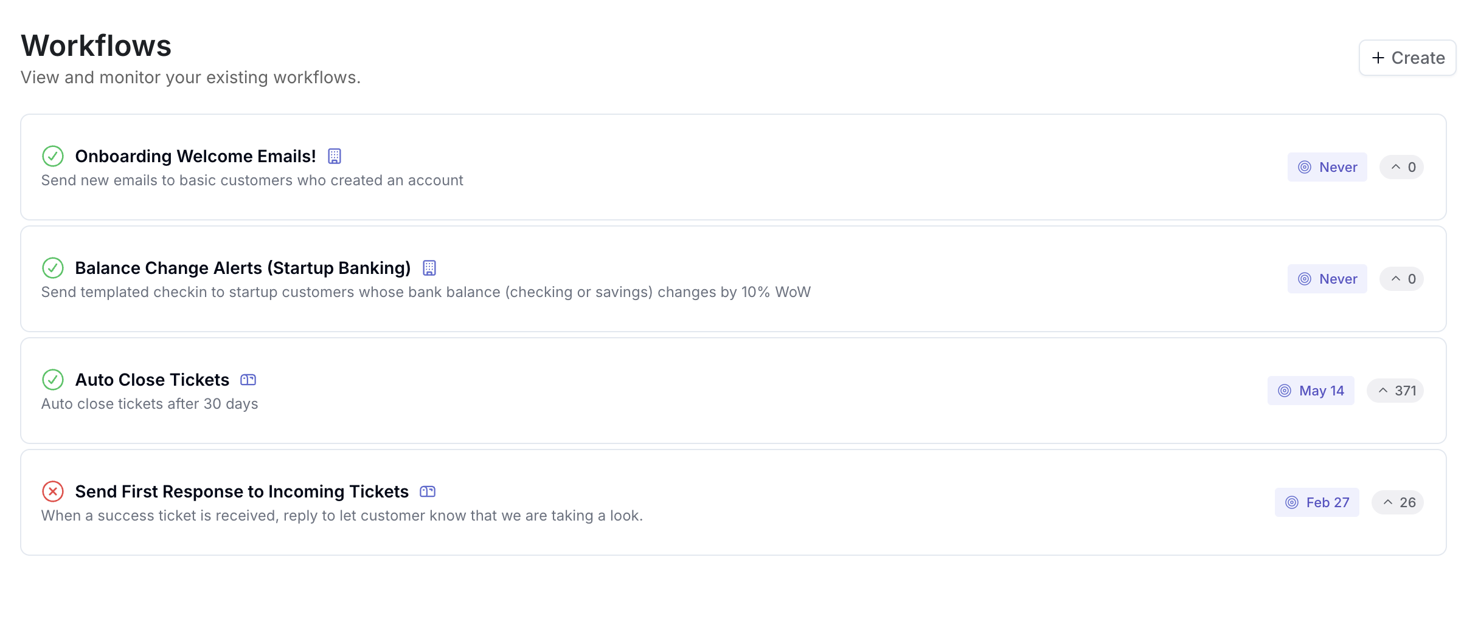Viewport: 1478px width, 622px height.
Task: Toggle green check status of Balance Change Alerts
Action: pyautogui.click(x=53, y=268)
